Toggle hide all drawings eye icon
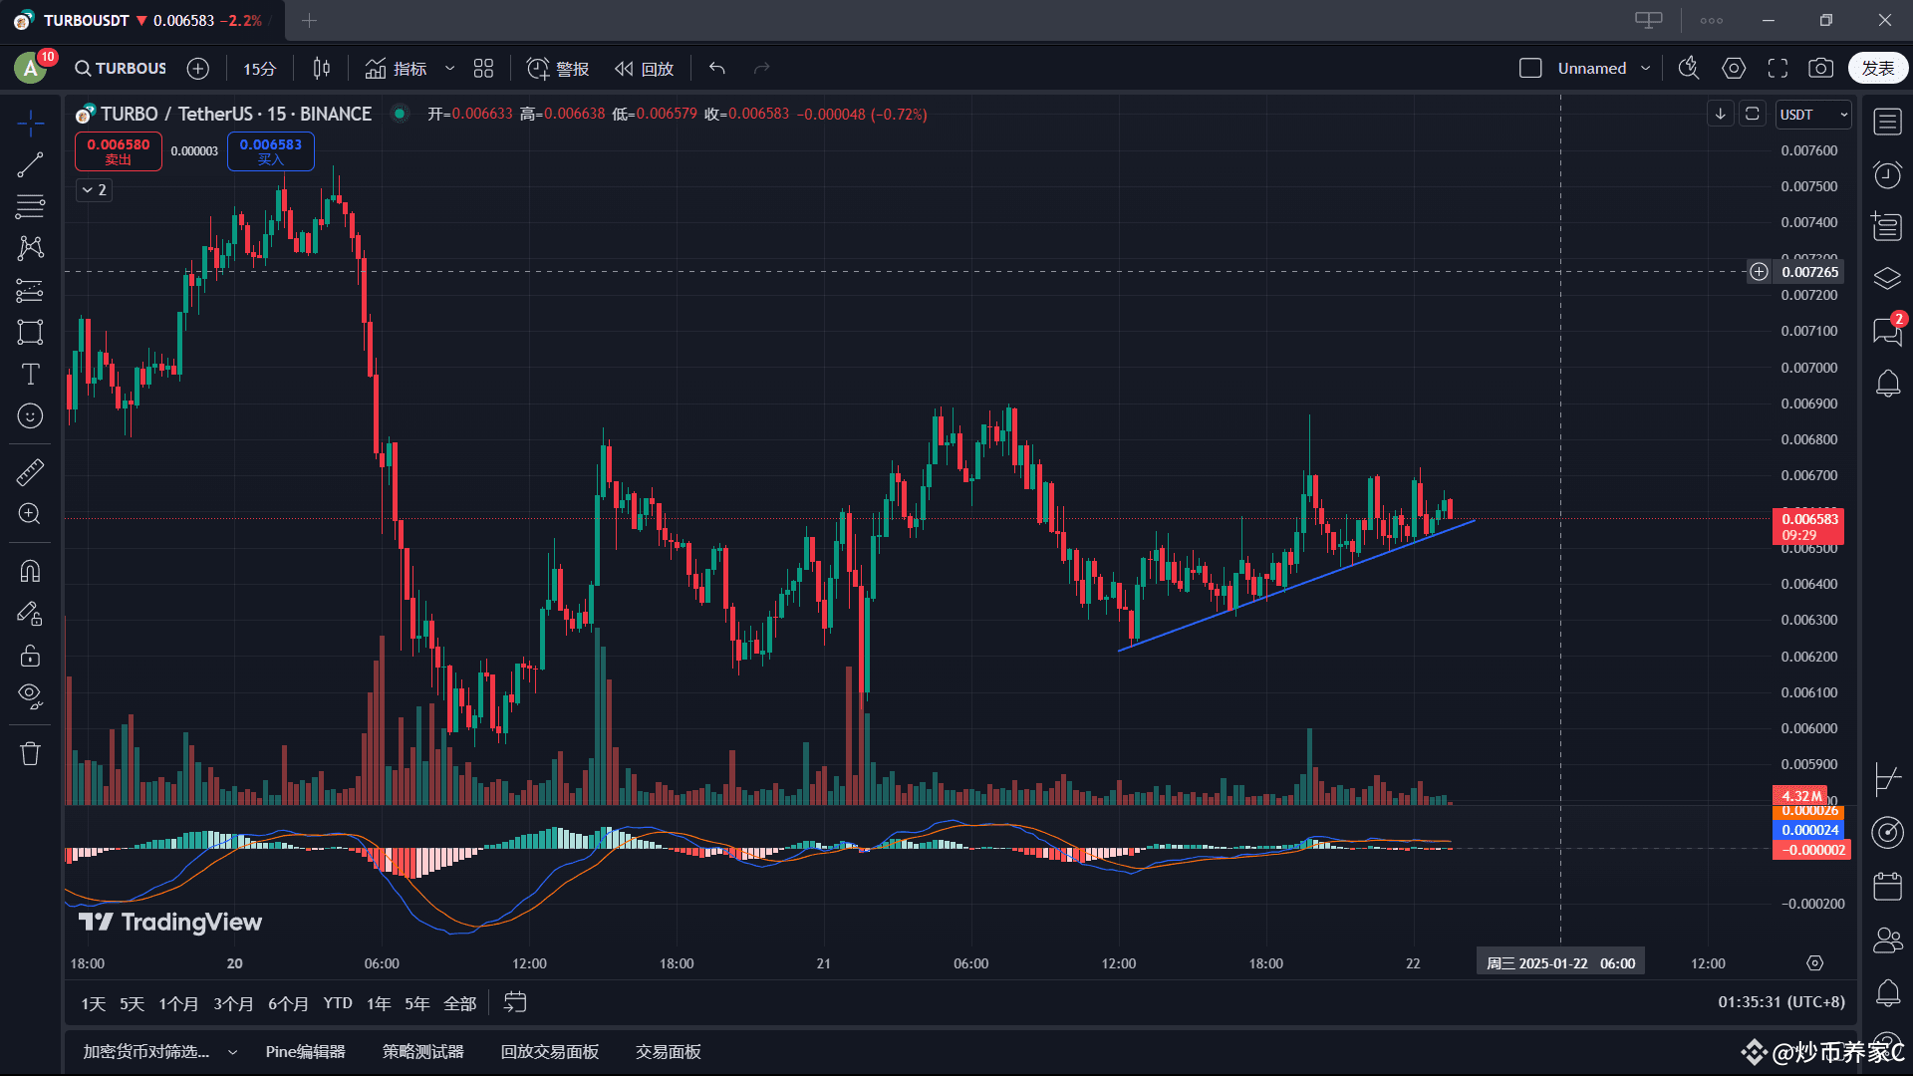Image resolution: width=1913 pixels, height=1076 pixels. point(30,695)
